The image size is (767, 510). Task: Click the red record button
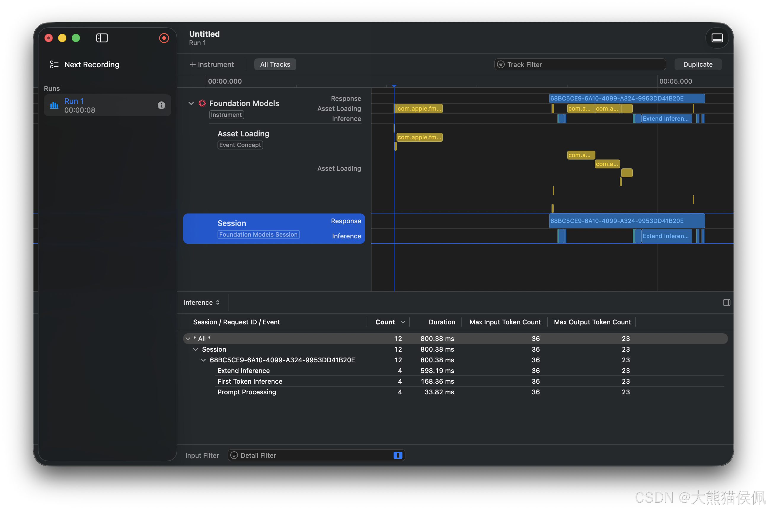pos(164,38)
